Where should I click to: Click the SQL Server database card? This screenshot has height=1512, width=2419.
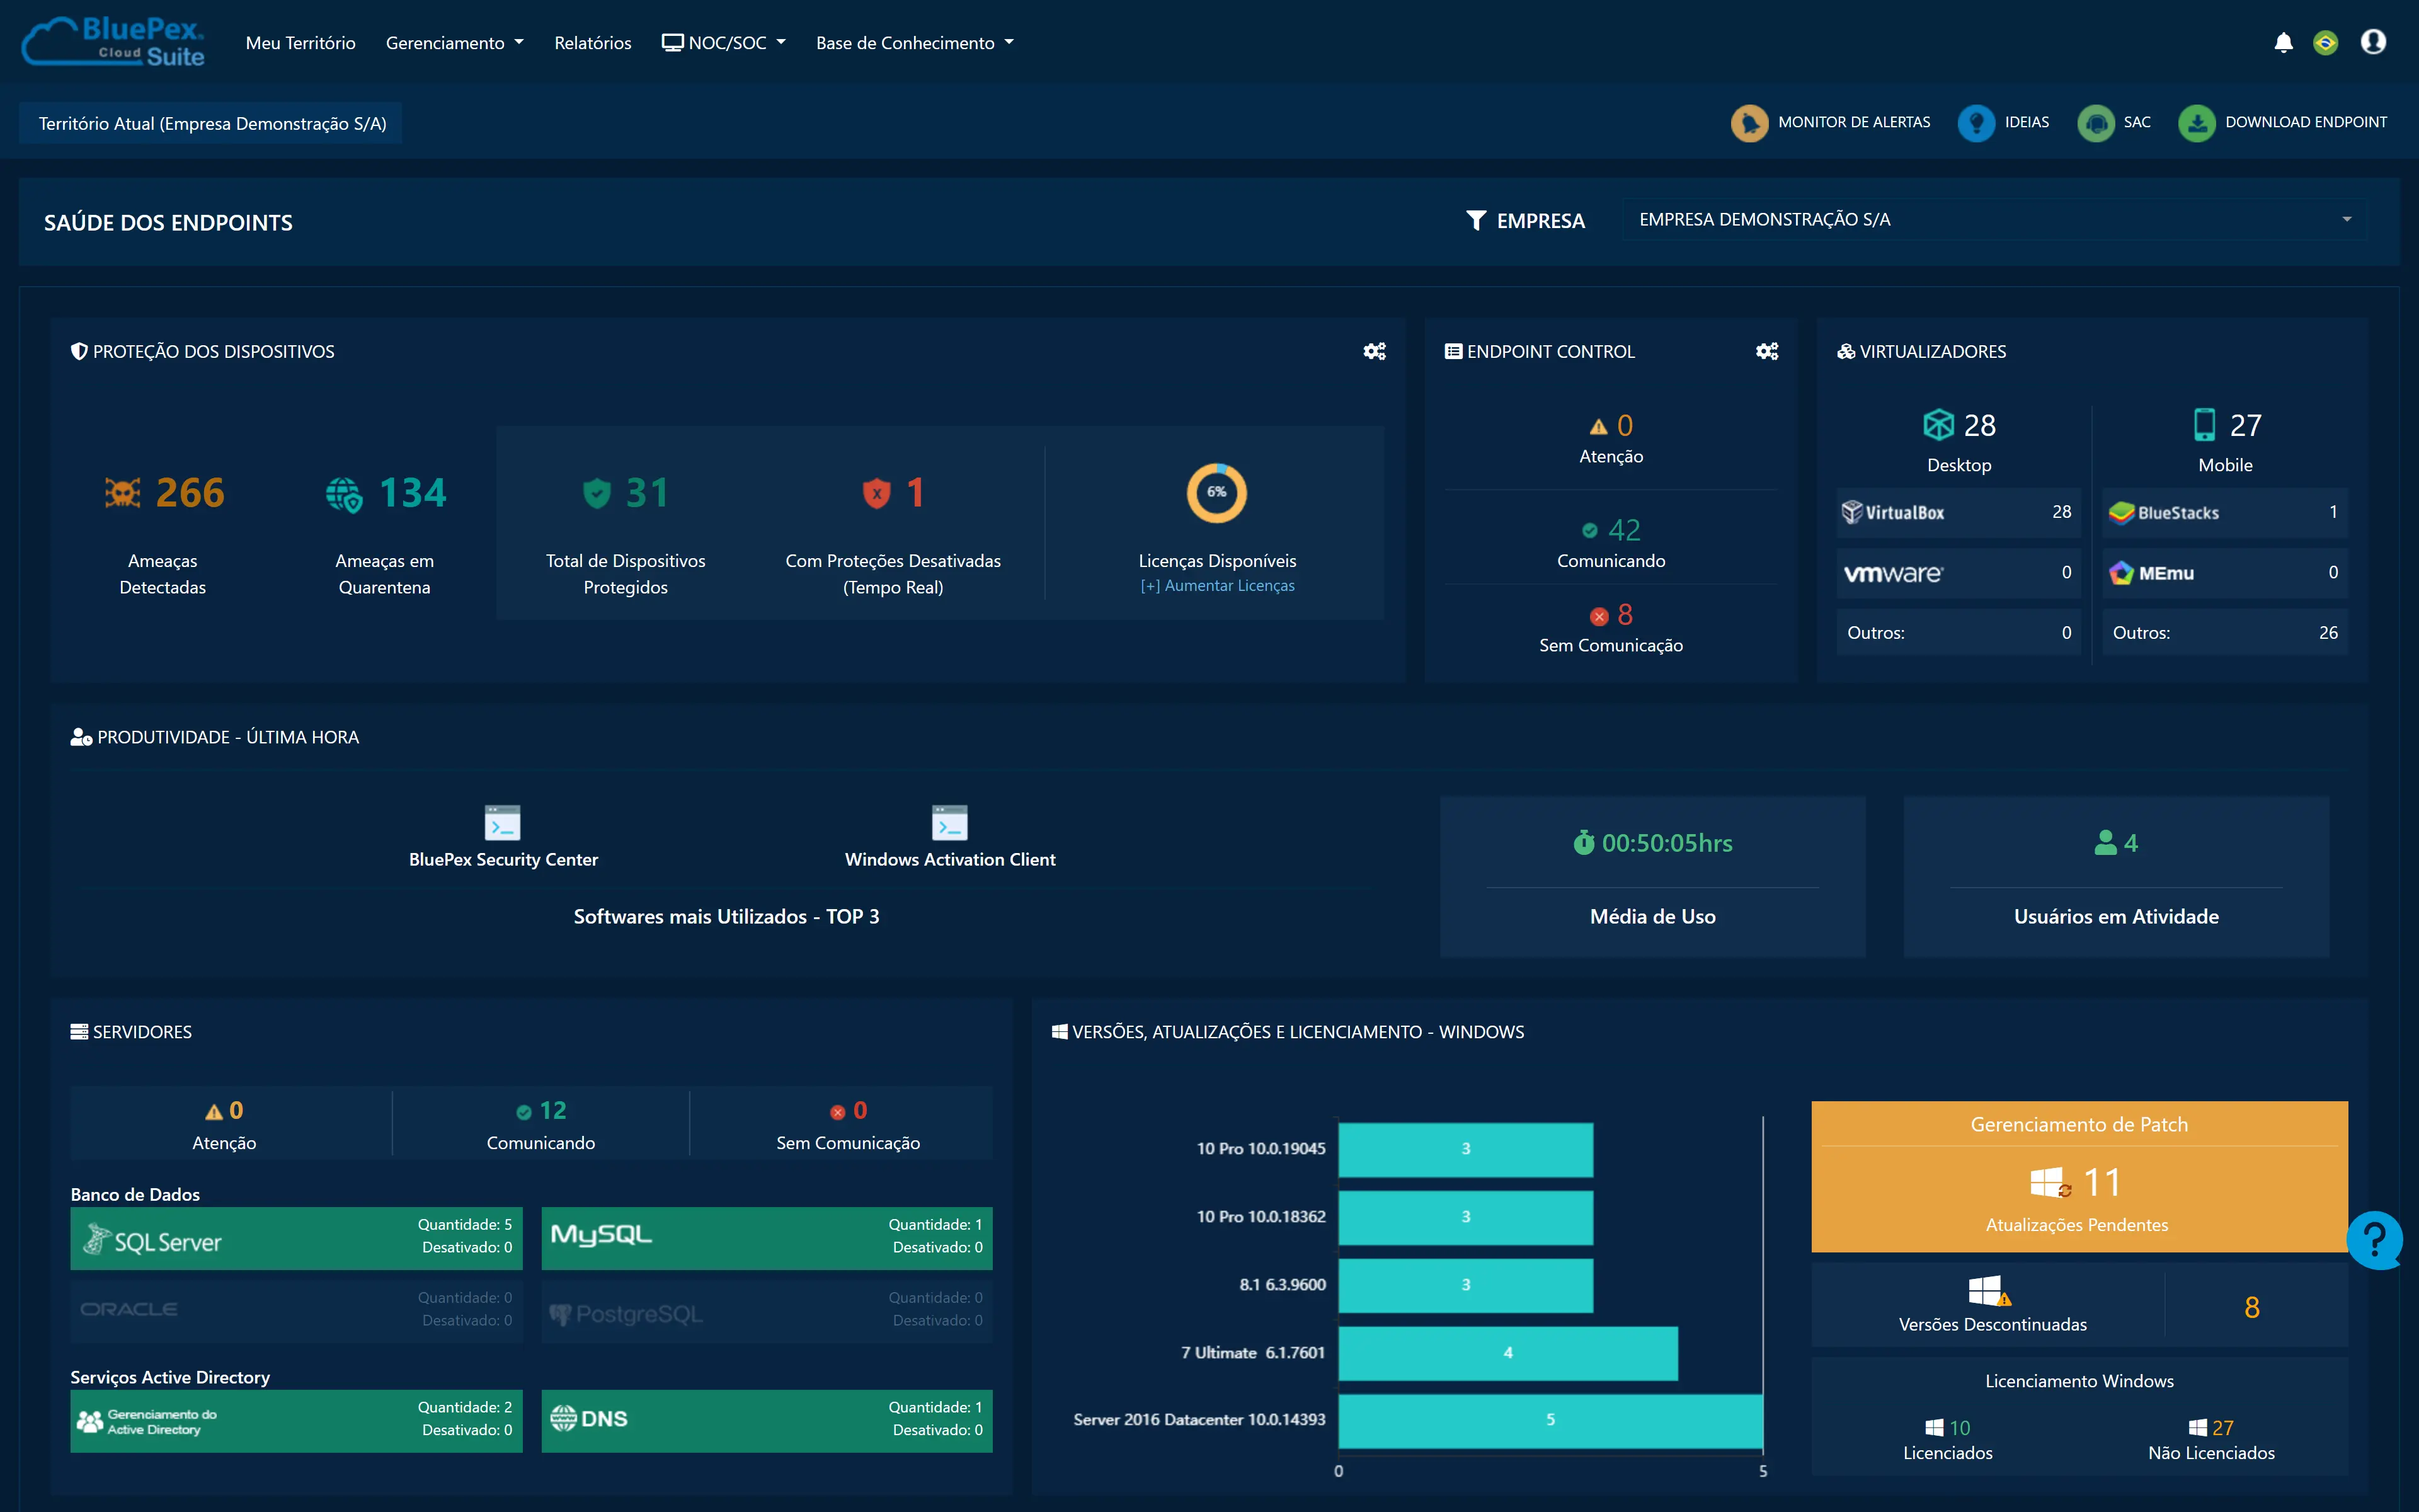(296, 1238)
